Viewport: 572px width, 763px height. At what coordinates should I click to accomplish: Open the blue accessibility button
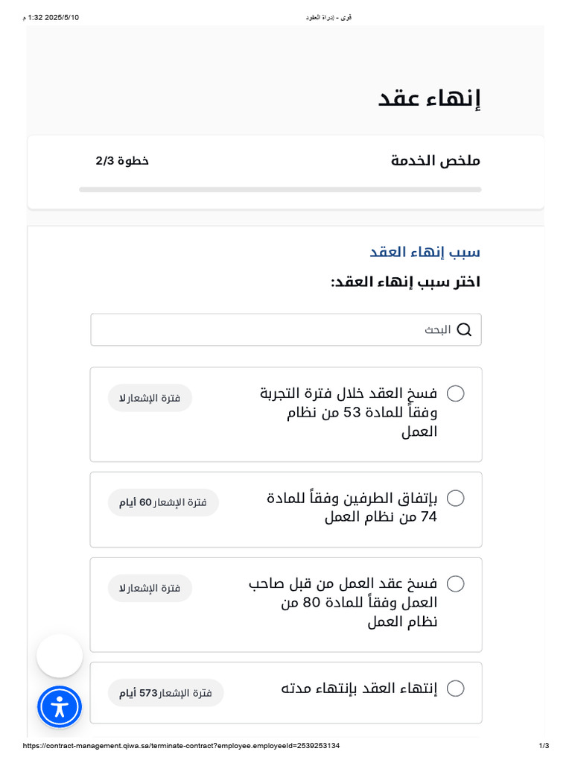60,707
